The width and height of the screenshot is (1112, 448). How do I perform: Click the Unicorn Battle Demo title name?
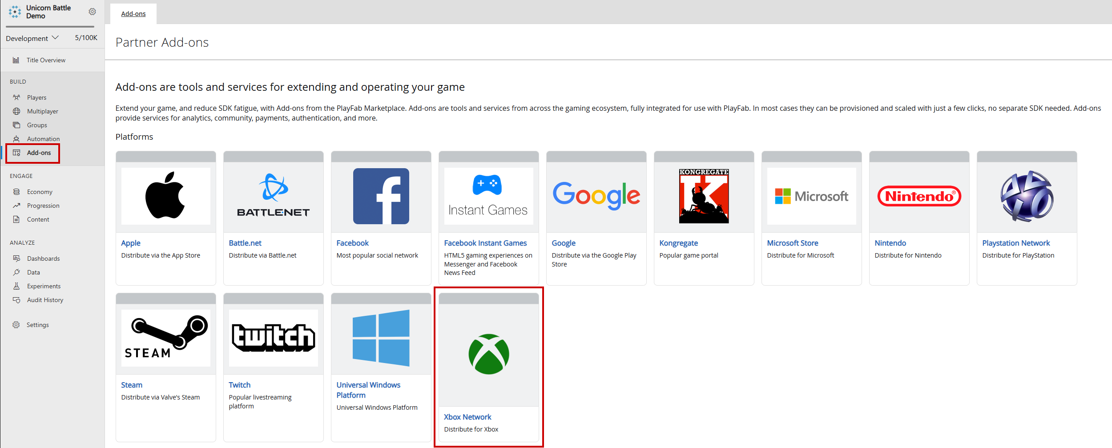point(48,12)
